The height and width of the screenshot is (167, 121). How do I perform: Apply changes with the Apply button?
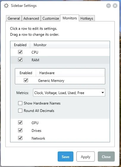[86, 157]
